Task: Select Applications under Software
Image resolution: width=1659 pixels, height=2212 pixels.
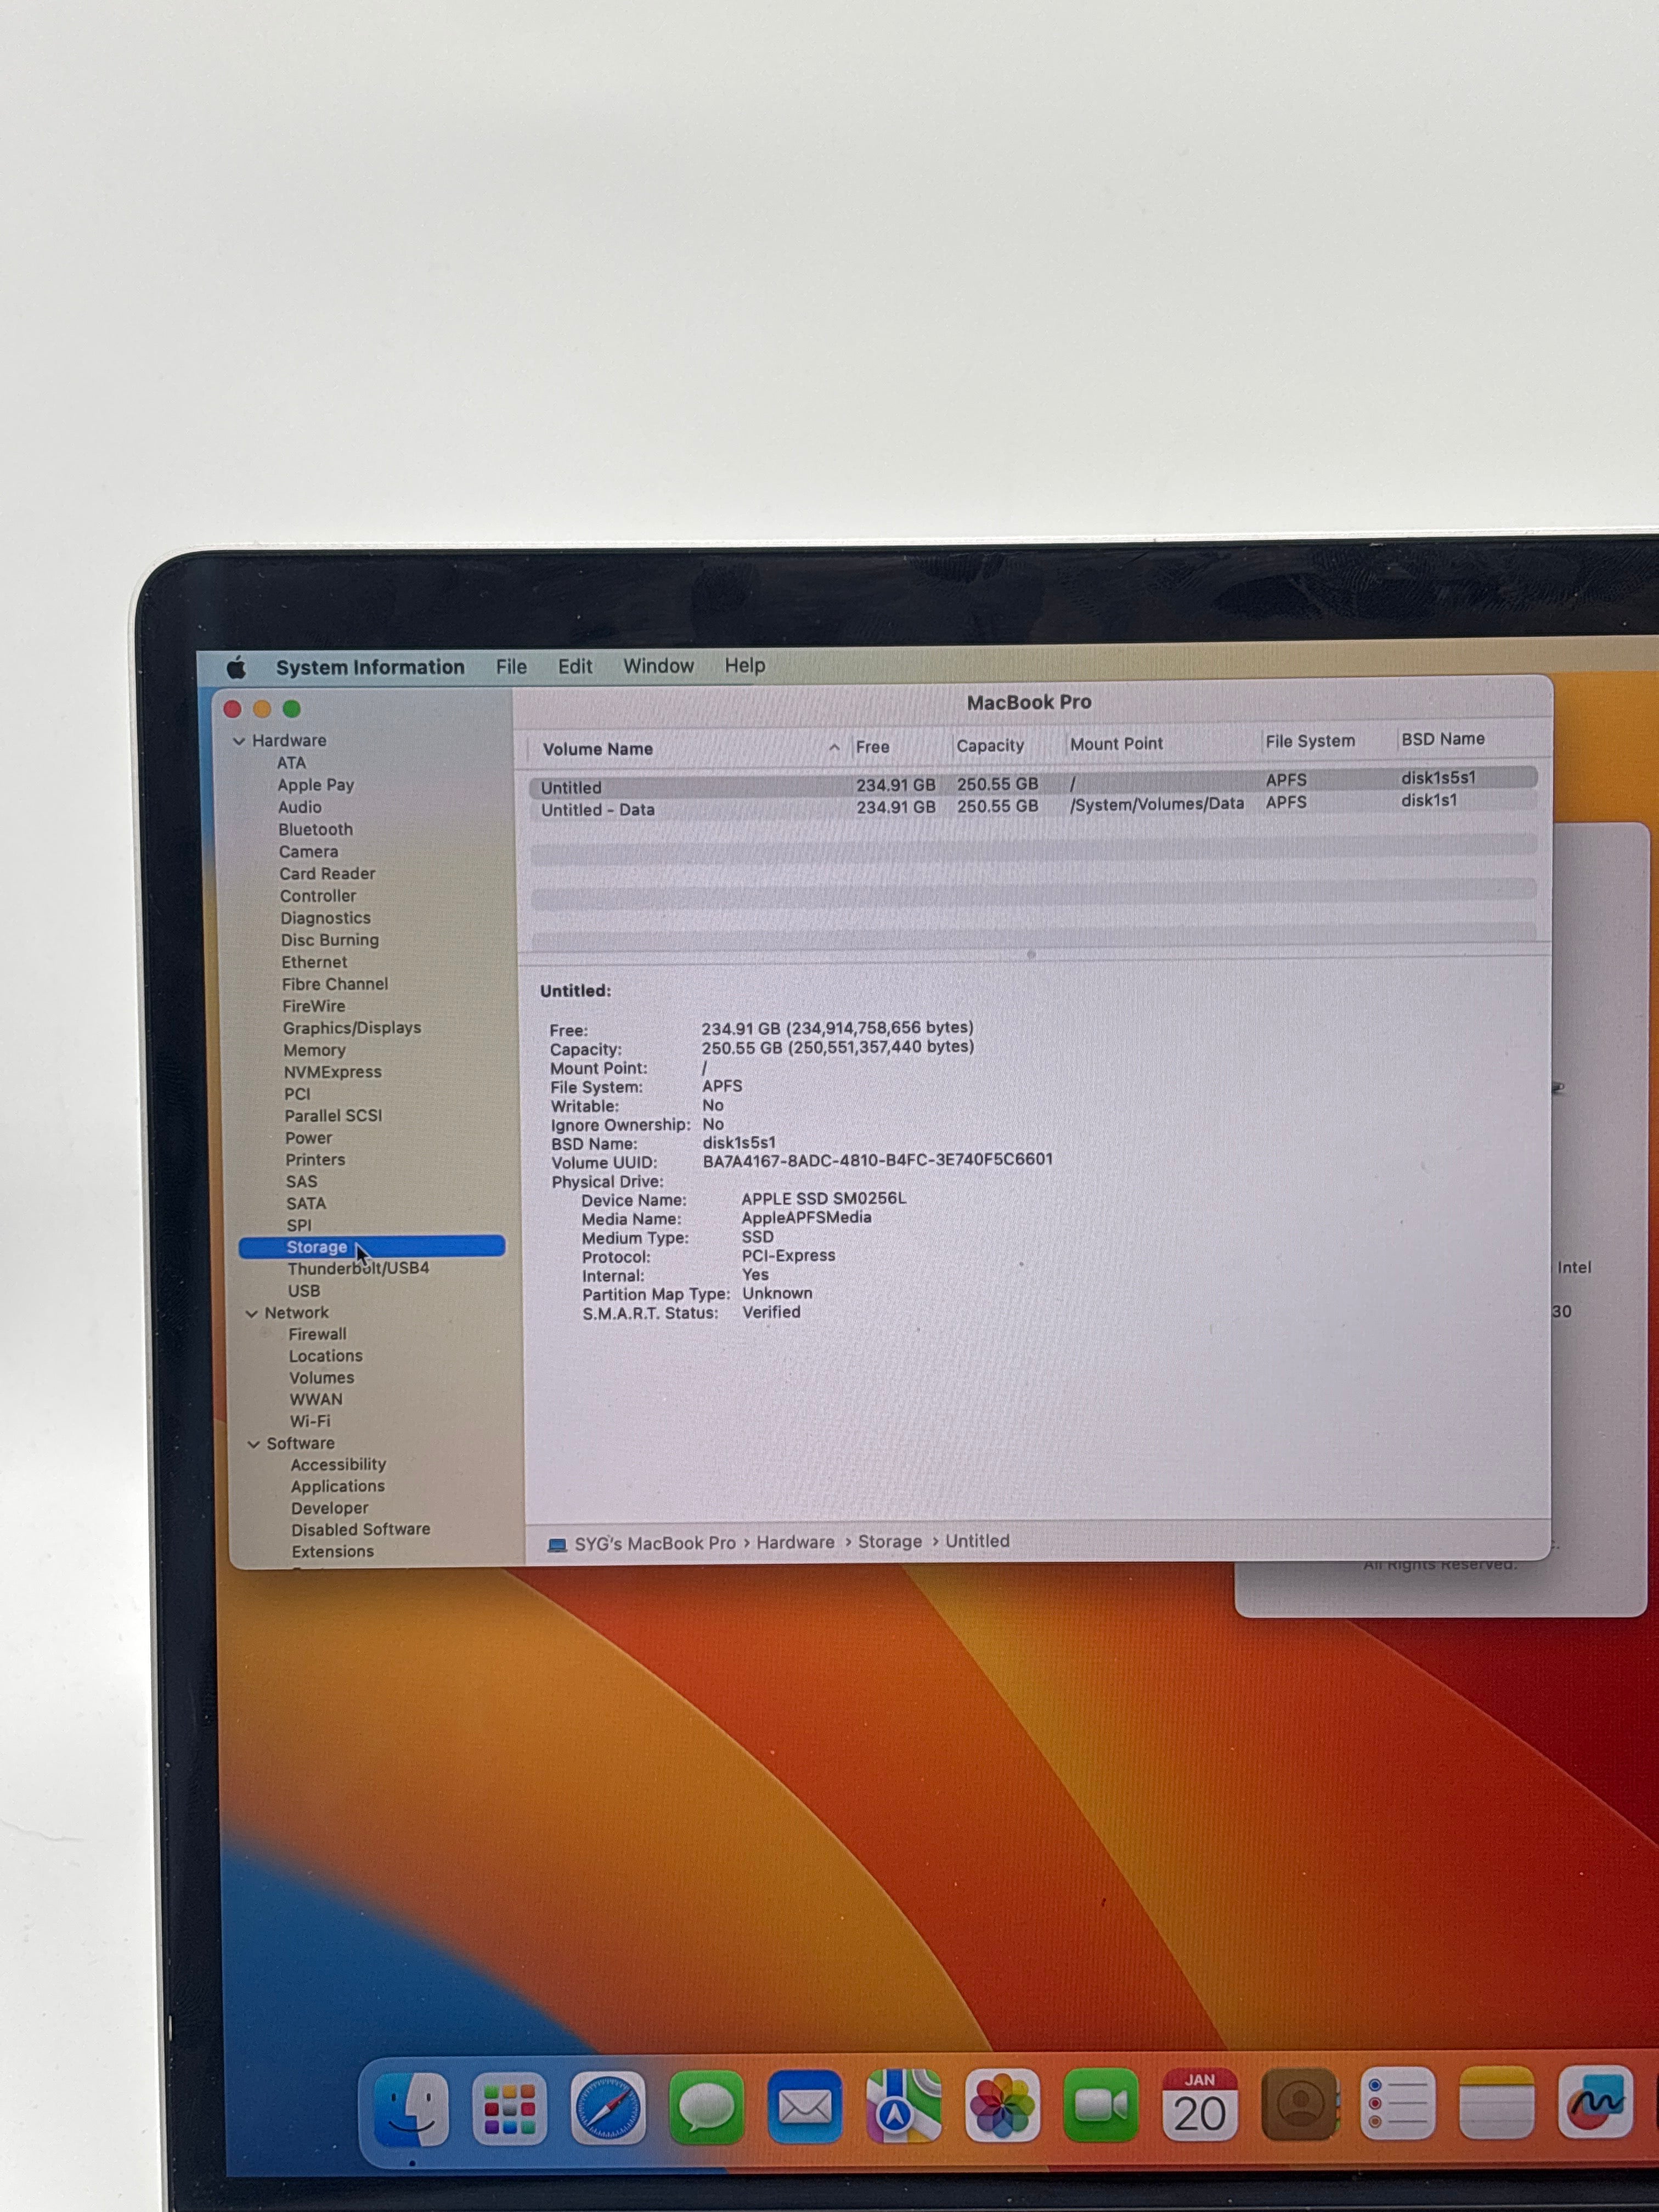Action: (337, 1487)
